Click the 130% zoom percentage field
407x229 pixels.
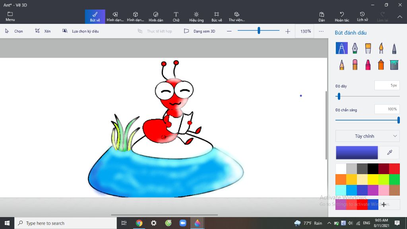[x=305, y=31]
